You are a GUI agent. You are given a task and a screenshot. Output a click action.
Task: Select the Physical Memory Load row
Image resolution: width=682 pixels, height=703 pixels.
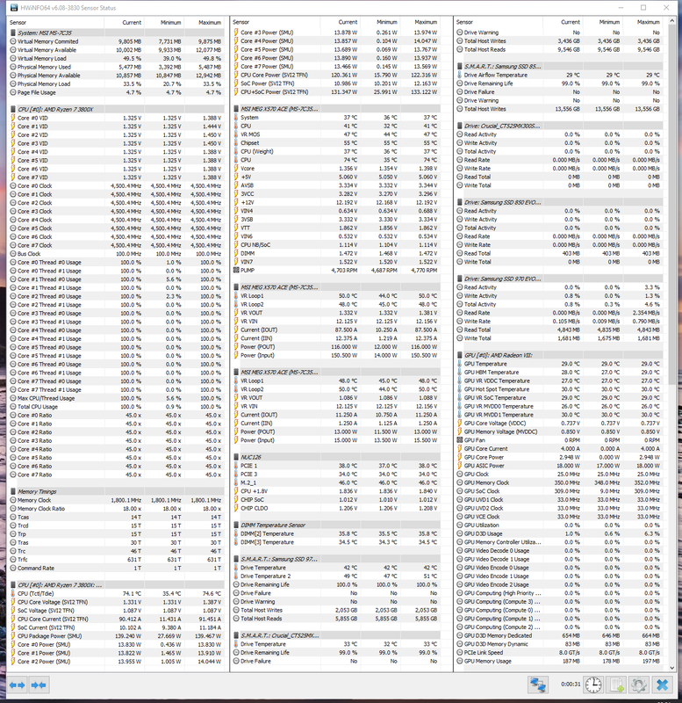117,83
